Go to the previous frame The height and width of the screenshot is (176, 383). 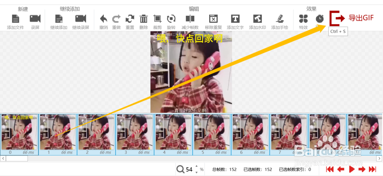coord(341,169)
